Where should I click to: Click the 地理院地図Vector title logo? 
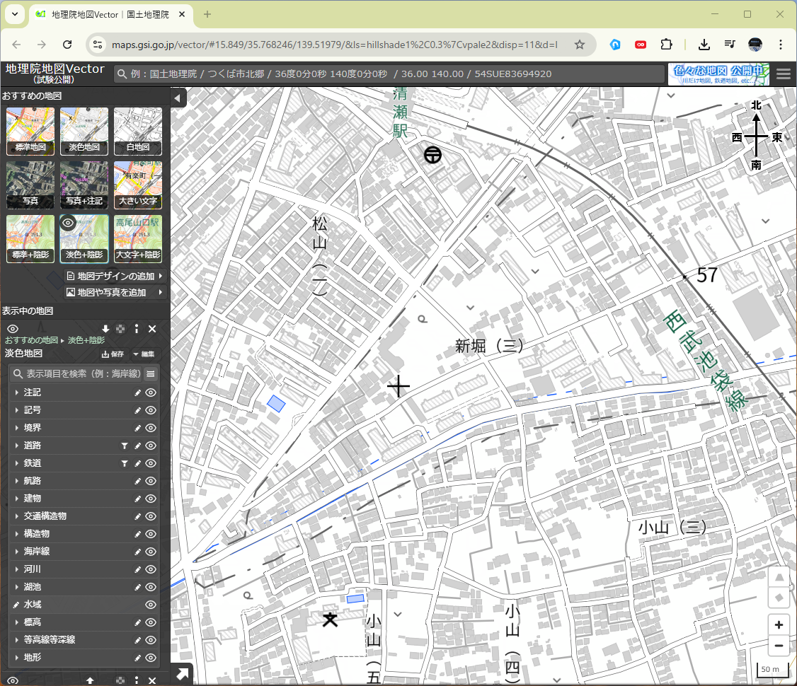pyautogui.click(x=55, y=73)
